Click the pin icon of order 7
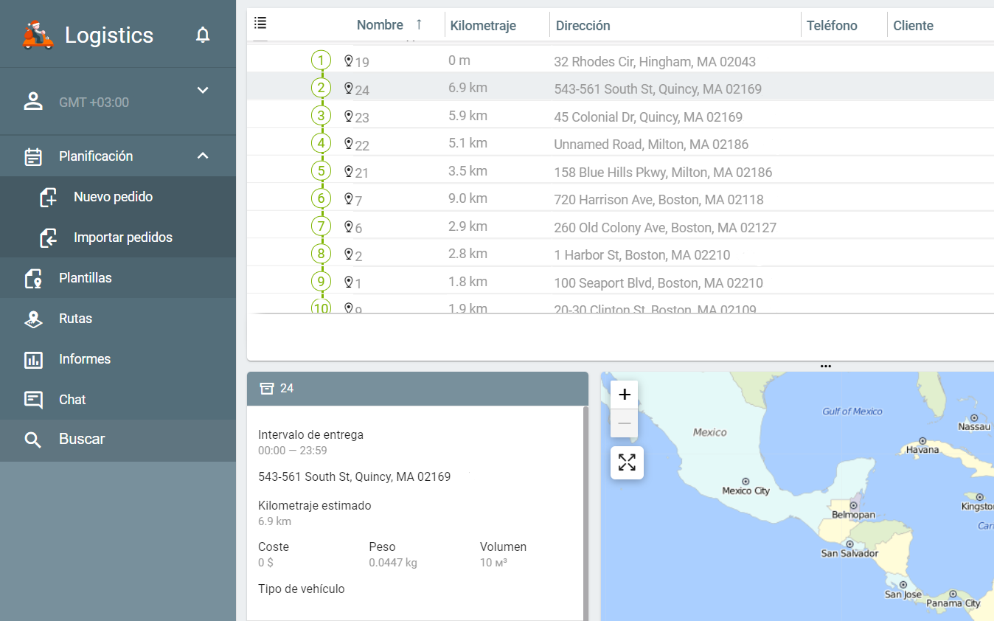994x621 pixels. [349, 198]
